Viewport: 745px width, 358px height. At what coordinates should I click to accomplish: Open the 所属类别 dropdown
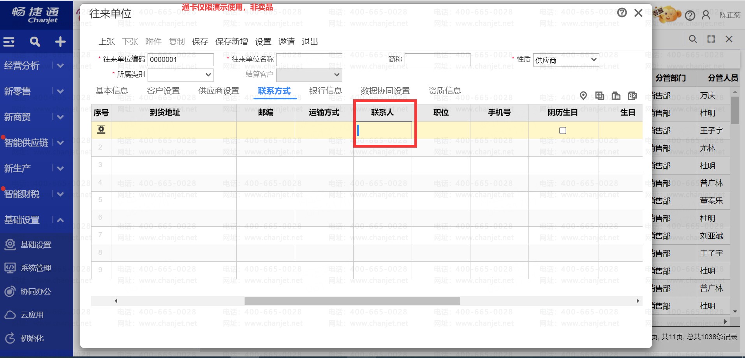tap(181, 75)
